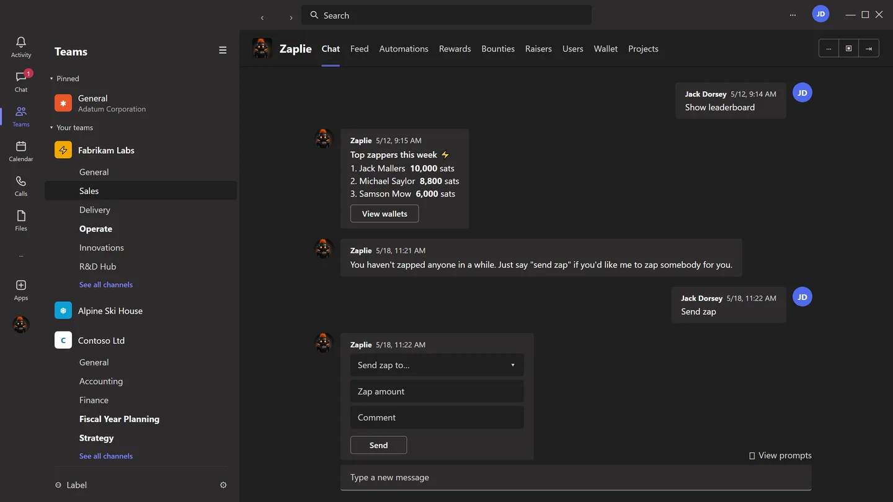
Task: Collapse the Pinned section
Action: (51, 79)
